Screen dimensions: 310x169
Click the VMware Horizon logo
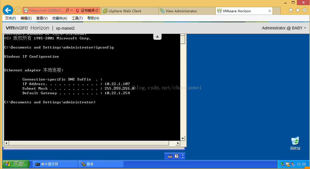coord(27,28)
